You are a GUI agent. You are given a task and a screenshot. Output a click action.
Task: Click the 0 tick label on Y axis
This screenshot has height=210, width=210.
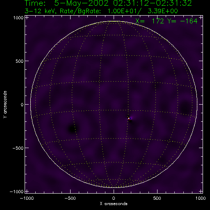coord(22,105)
